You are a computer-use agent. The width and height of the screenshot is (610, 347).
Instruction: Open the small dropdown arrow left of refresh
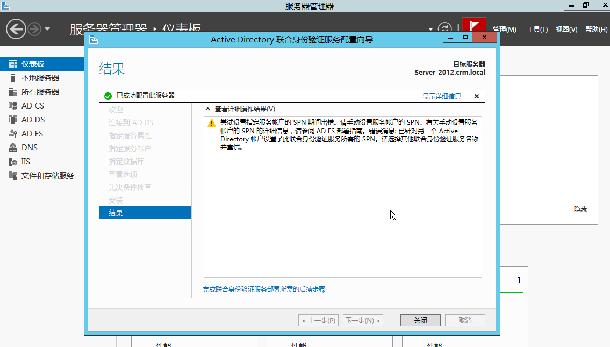430,29
